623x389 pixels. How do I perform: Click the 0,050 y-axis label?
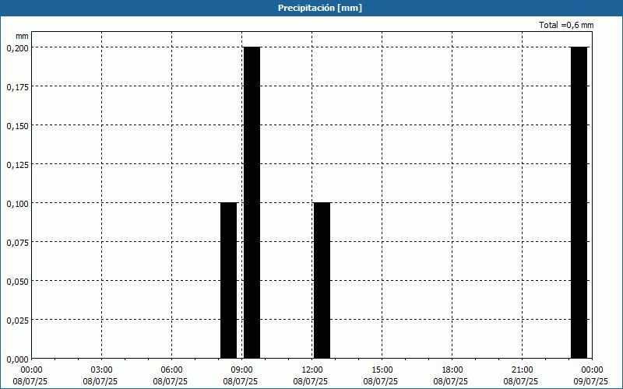click(x=17, y=281)
